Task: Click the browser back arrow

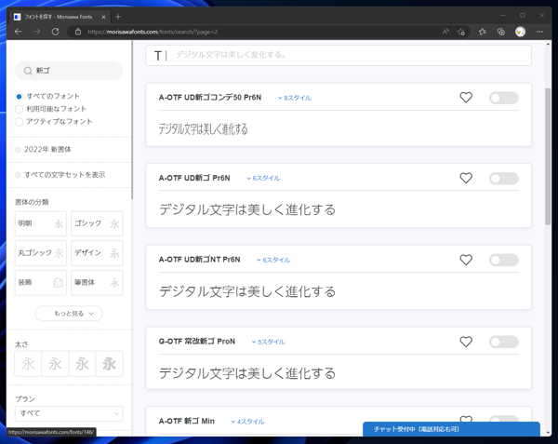Action: coord(19,32)
